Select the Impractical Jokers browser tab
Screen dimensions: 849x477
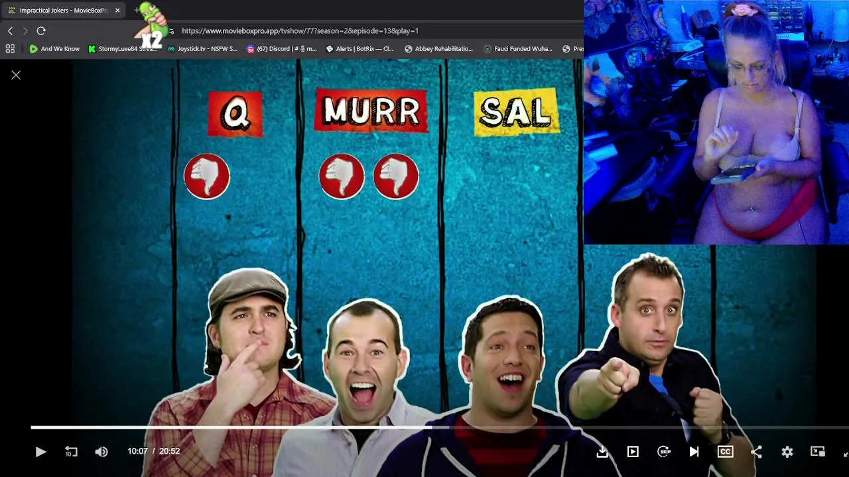[64, 11]
